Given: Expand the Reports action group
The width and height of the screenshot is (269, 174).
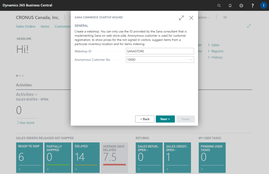Looking at the screenshot, I should pos(216,51).
